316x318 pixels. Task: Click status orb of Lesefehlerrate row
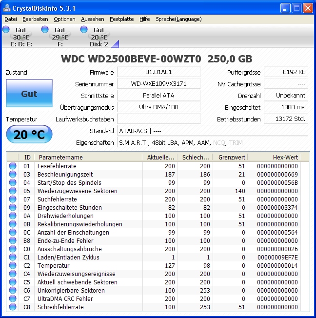click(13, 166)
